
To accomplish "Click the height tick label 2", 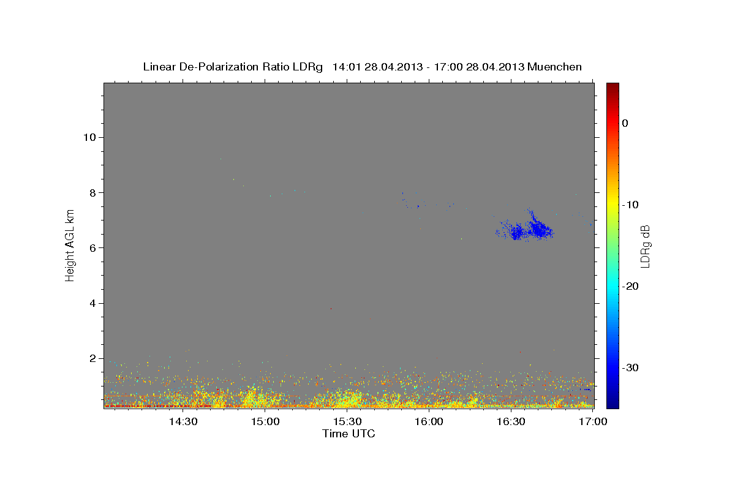I will tap(92, 359).
